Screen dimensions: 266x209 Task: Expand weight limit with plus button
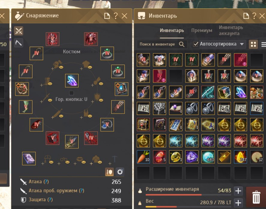click(238, 202)
